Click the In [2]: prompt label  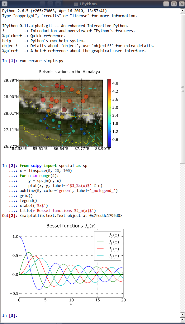point(10,166)
